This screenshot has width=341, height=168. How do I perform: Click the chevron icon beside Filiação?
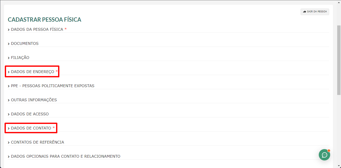pos(9,58)
